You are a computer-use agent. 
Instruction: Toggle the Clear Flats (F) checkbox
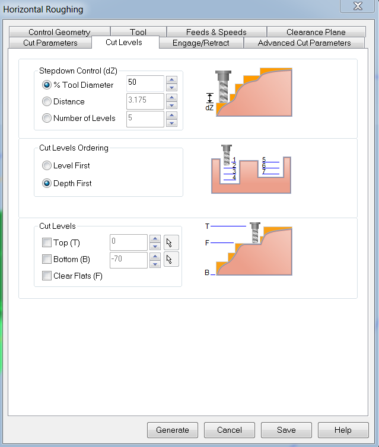[46, 276]
